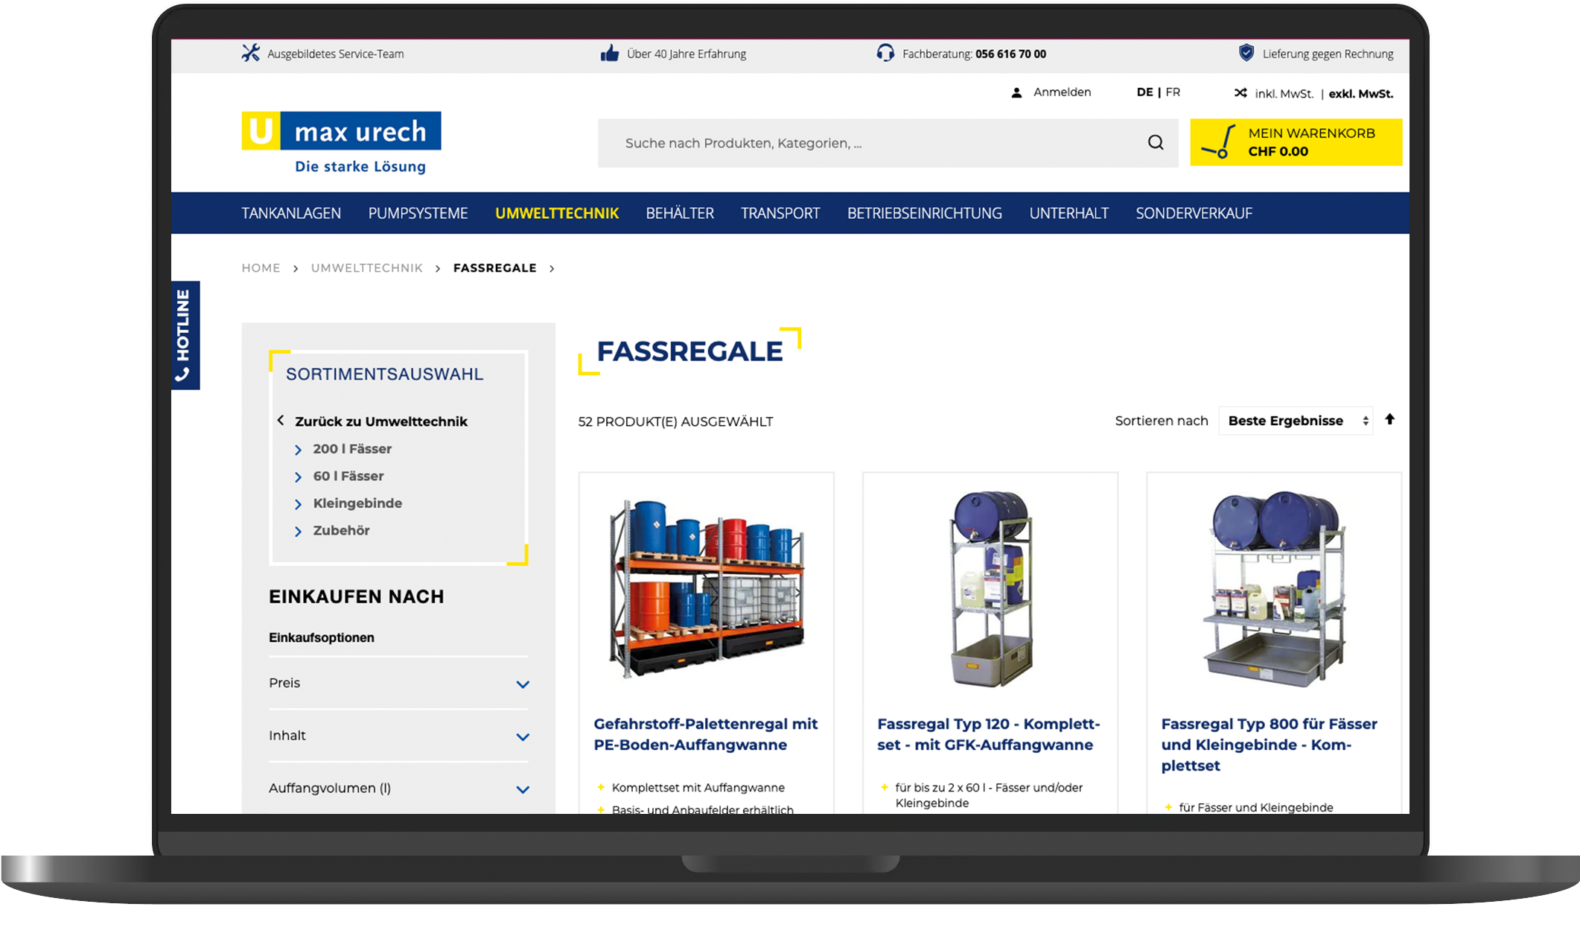Open the 200 l Fässer subcategory
The width and height of the screenshot is (1580, 936).
[x=351, y=449]
